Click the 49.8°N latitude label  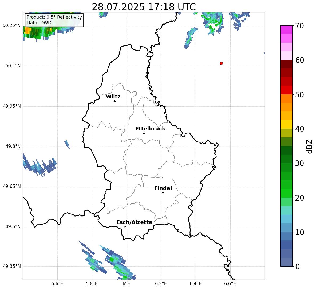(13, 146)
